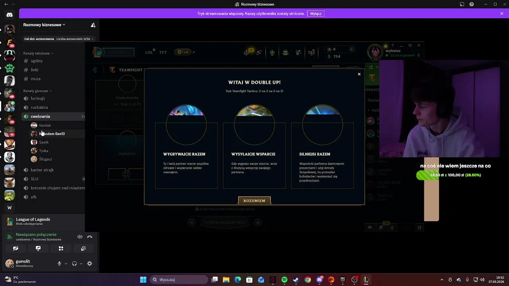Open the green frog server icon
This screenshot has width=509, height=286.
coord(10,68)
